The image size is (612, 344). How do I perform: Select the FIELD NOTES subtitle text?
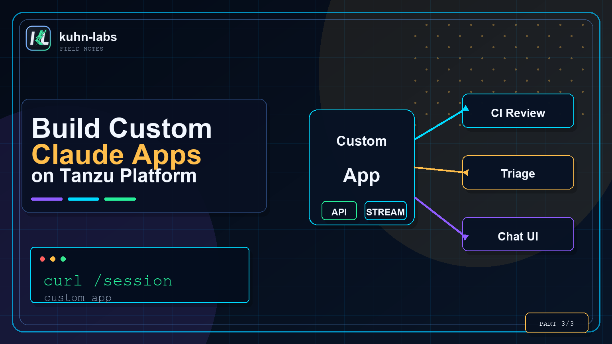pos(82,49)
